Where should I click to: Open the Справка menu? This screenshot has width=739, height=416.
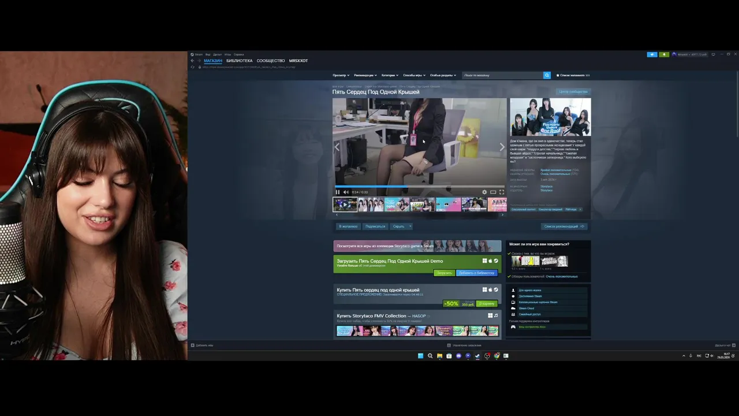[x=239, y=54]
